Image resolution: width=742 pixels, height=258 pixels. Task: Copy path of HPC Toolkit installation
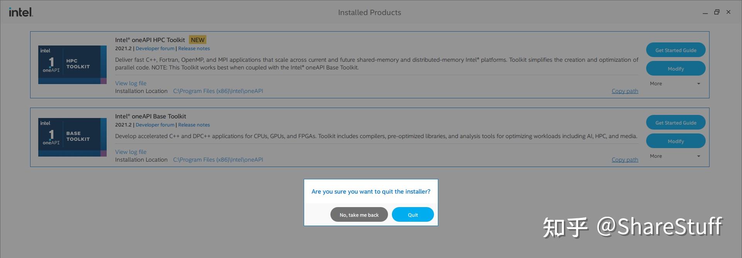coord(625,91)
